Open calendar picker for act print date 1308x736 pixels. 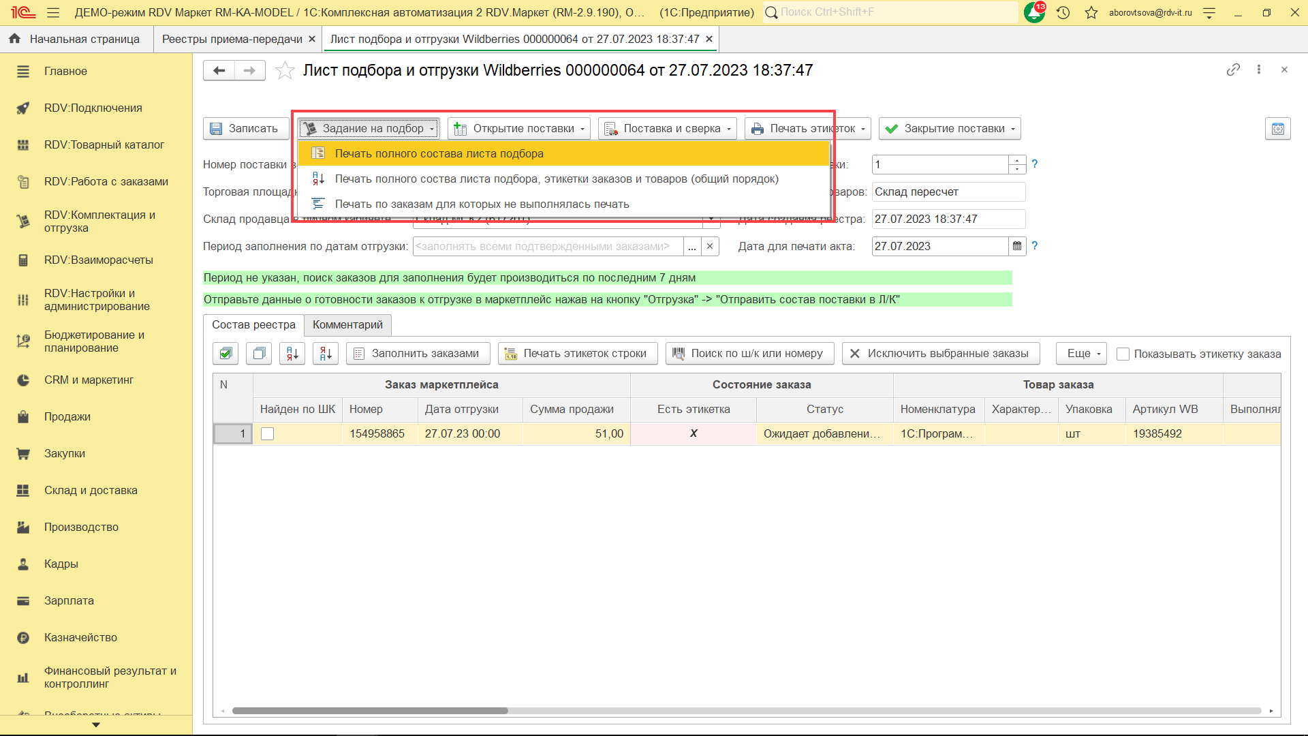coord(1016,246)
